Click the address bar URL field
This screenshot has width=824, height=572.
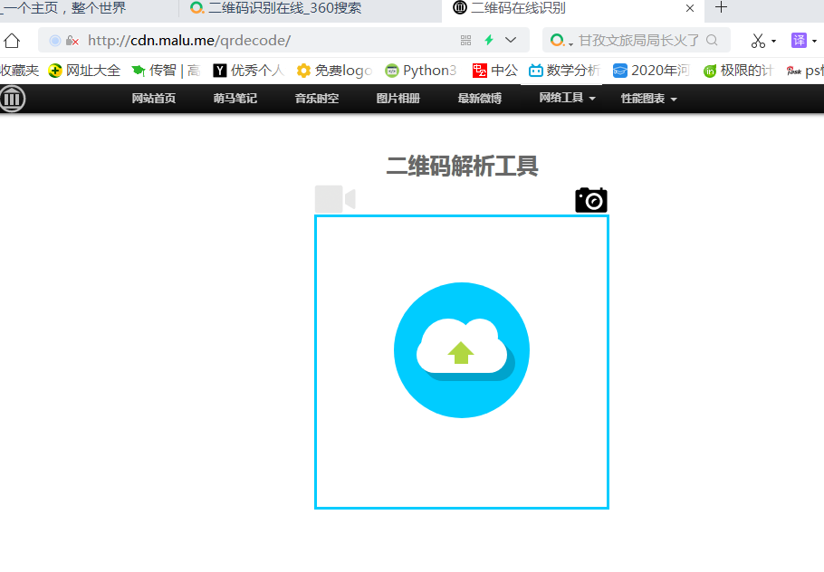272,40
